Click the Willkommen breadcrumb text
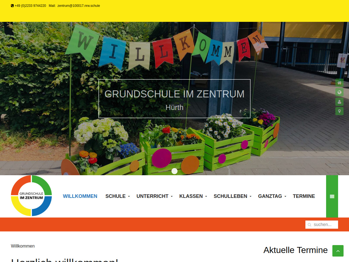The width and height of the screenshot is (349, 262). [x=23, y=246]
